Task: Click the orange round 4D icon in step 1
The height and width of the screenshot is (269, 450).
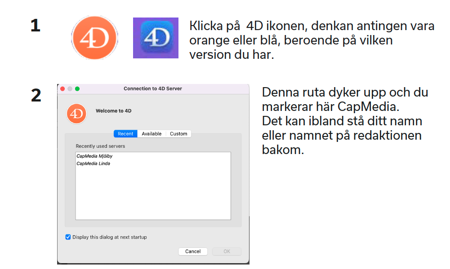Action: point(94,38)
